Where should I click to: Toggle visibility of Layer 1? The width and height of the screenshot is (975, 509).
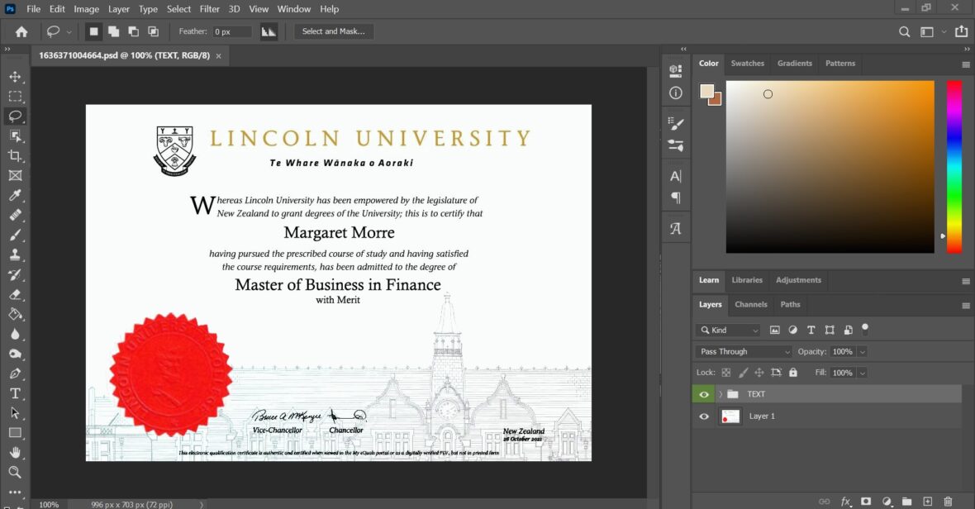703,416
